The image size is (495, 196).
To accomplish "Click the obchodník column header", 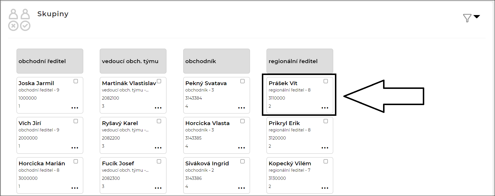I will 216,61.
